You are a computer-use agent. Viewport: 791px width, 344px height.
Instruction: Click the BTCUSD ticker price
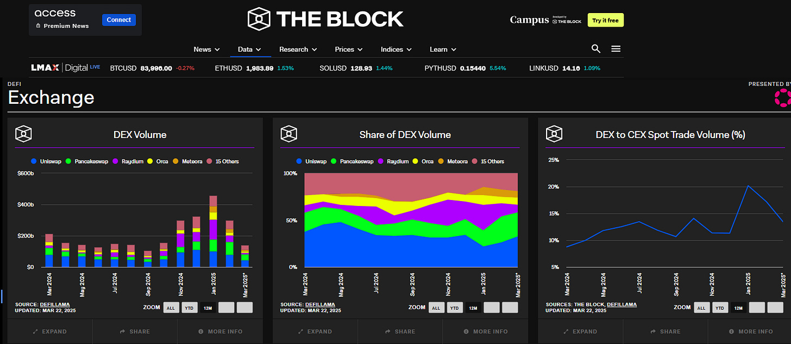click(156, 68)
